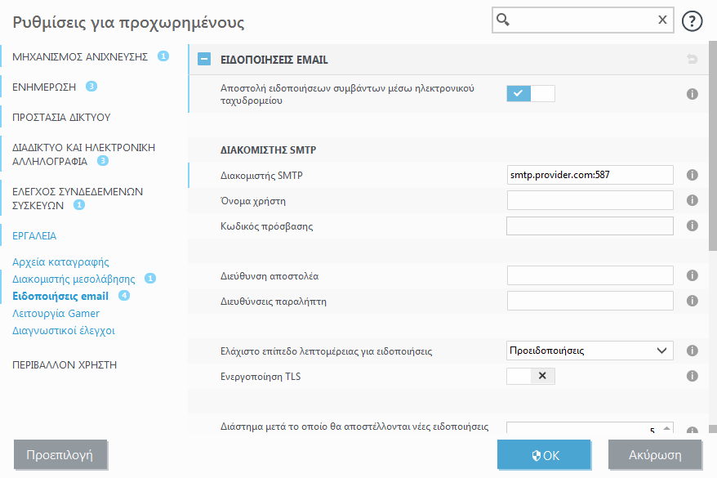Image resolution: width=717 pixels, height=478 pixels.
Task: Click the help question mark icon
Action: point(692,21)
